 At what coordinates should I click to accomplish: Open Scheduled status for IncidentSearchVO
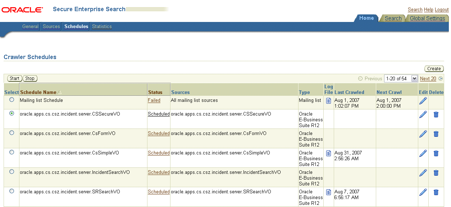point(159,172)
